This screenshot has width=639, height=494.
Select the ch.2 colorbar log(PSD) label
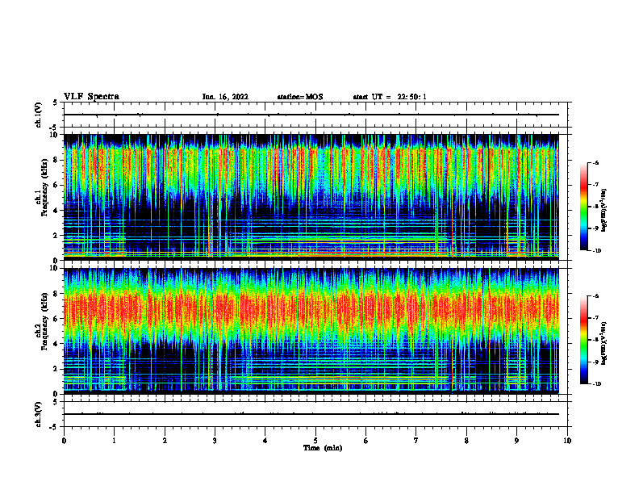[x=603, y=344]
